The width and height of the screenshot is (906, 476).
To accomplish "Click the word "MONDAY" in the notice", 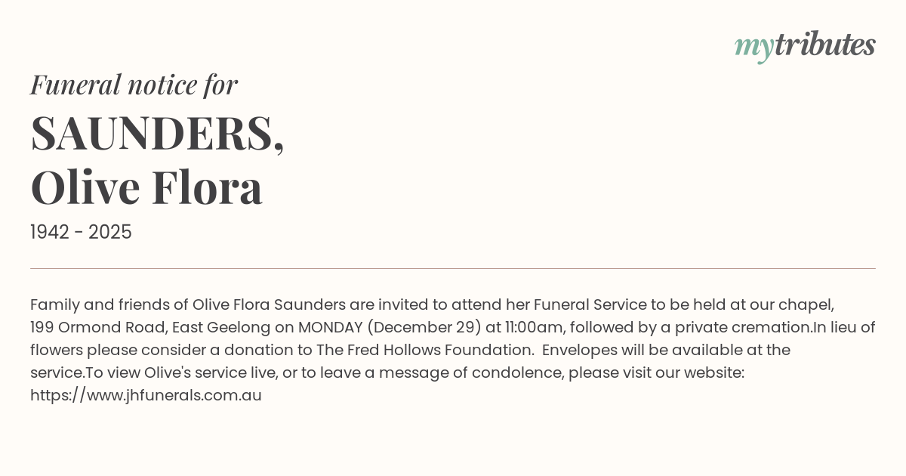I will (x=329, y=327).
